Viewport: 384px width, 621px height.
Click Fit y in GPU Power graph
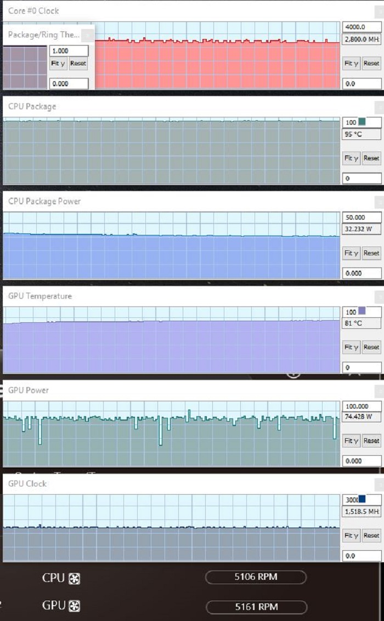[x=351, y=440]
